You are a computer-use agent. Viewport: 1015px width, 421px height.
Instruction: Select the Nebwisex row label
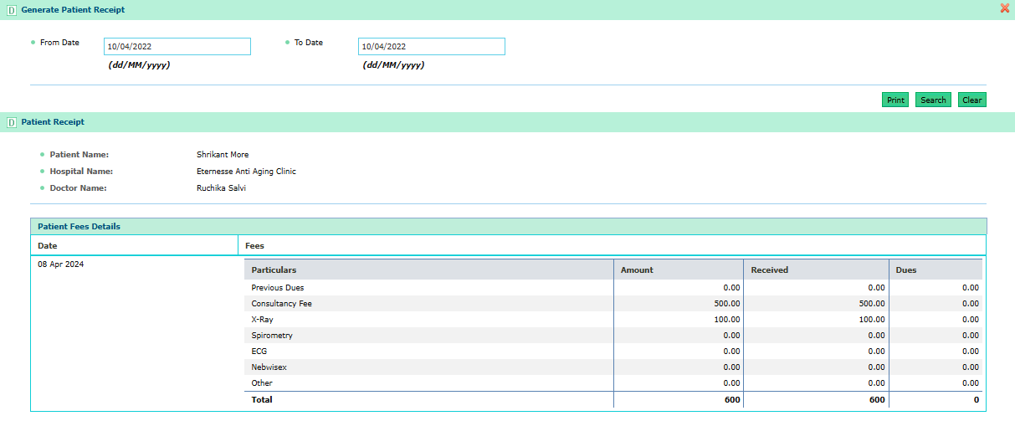point(269,367)
